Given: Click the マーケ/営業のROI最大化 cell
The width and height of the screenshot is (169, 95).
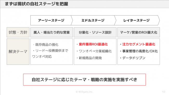Looking at the screenshot, I should point(139,32).
